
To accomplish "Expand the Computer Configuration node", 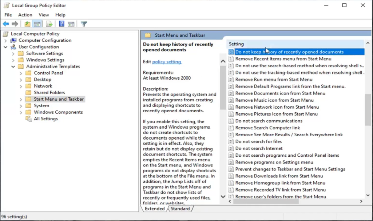I will 5,41.
